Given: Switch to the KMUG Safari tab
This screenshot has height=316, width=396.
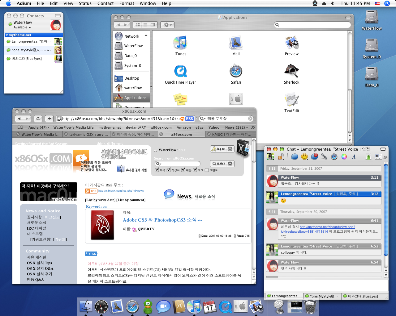Looking at the screenshot, I should pyautogui.click(x=231, y=134).
